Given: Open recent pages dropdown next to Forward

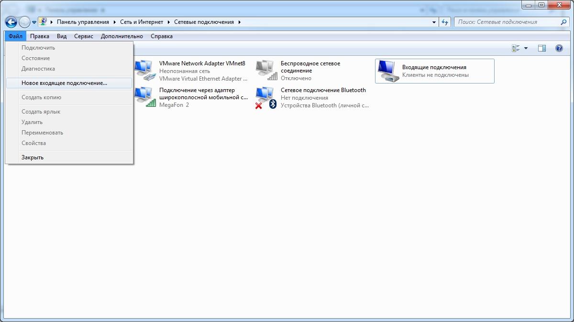Looking at the screenshot, I should [x=34, y=22].
